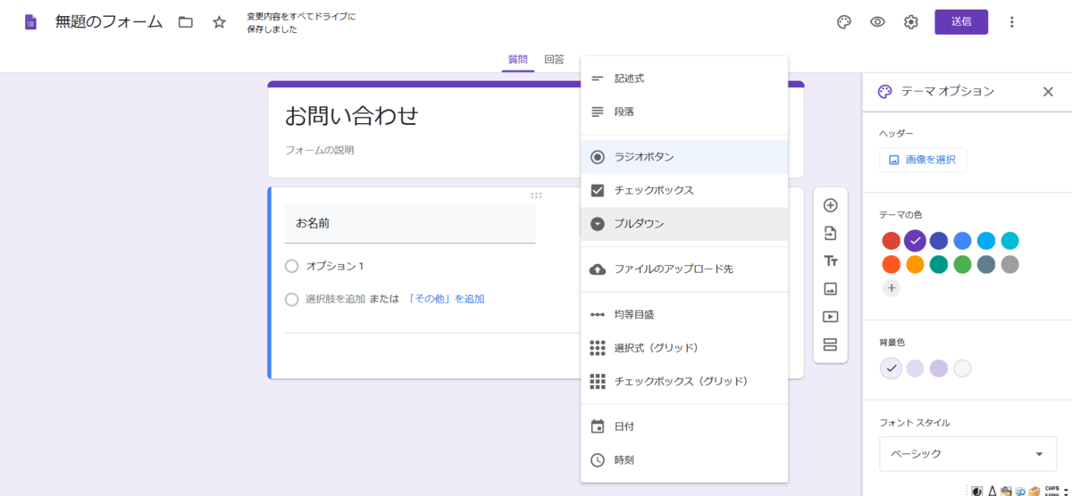Choose 日付 question type
Viewport: 1072px width, 496px height.
point(684,426)
